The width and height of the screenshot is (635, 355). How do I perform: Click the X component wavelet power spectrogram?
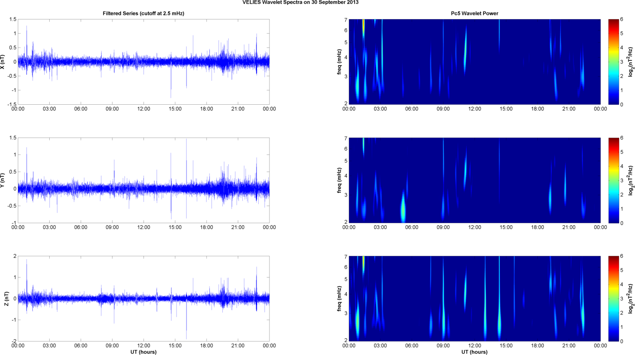474,62
